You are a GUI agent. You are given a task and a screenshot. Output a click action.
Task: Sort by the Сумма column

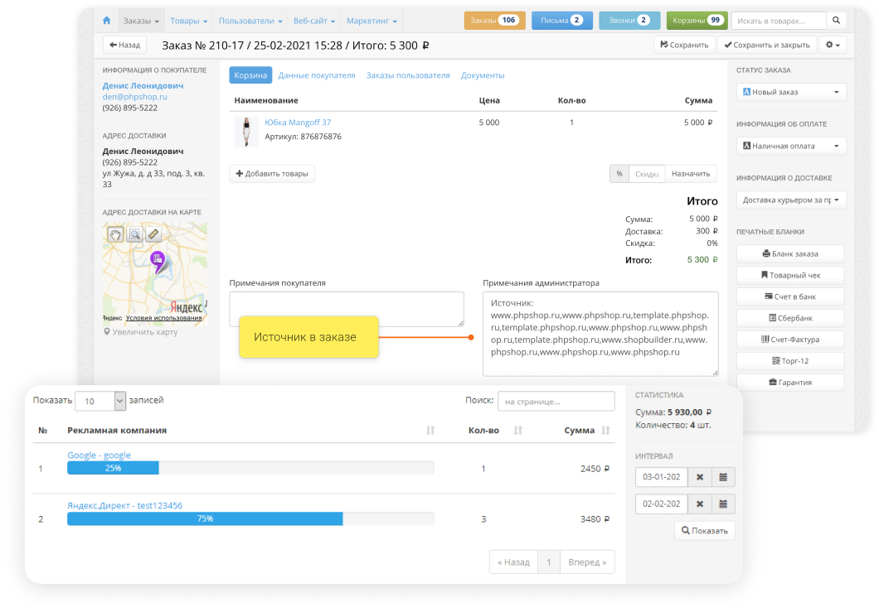point(605,430)
